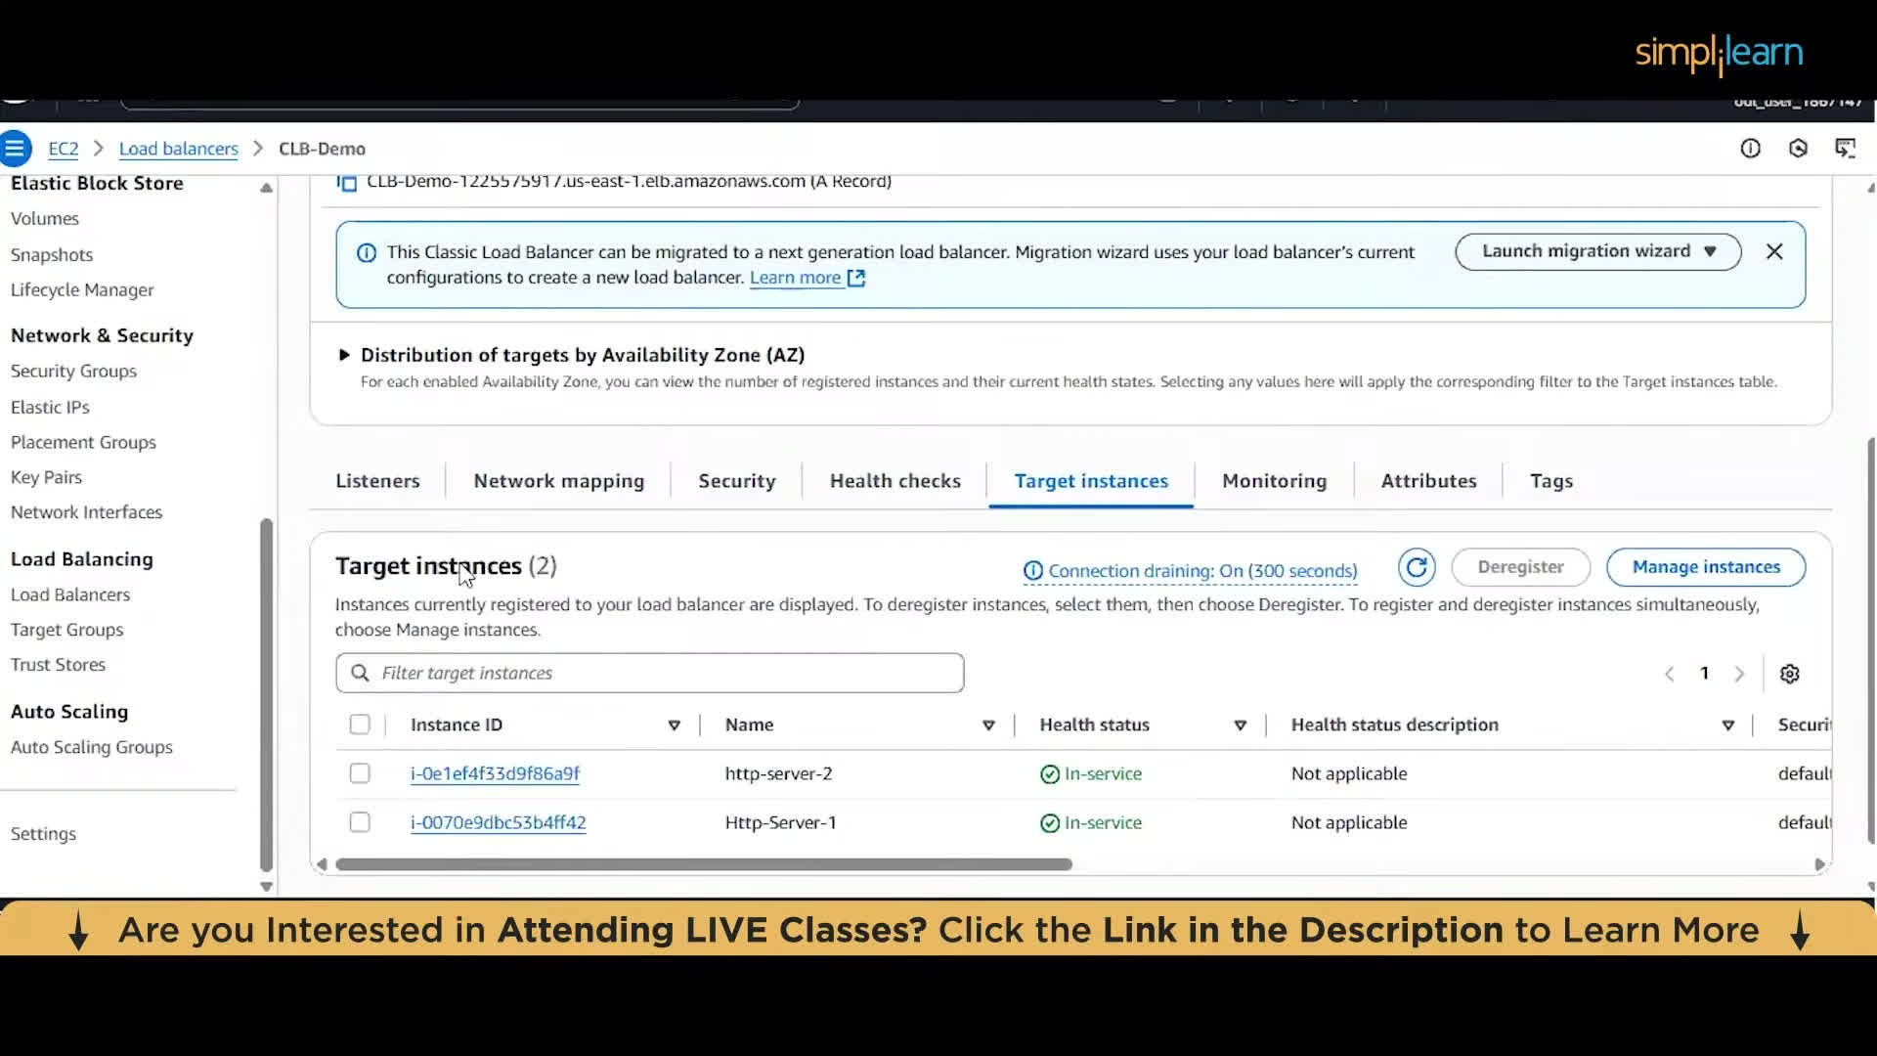
Task: Open Lifecycle Manager in sidebar
Action: 82,290
